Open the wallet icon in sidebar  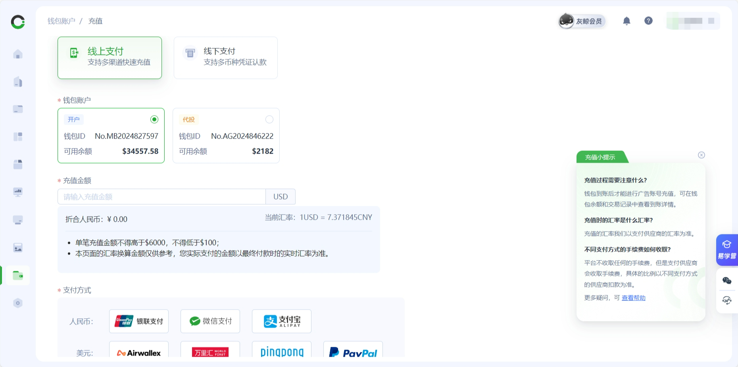[18, 275]
